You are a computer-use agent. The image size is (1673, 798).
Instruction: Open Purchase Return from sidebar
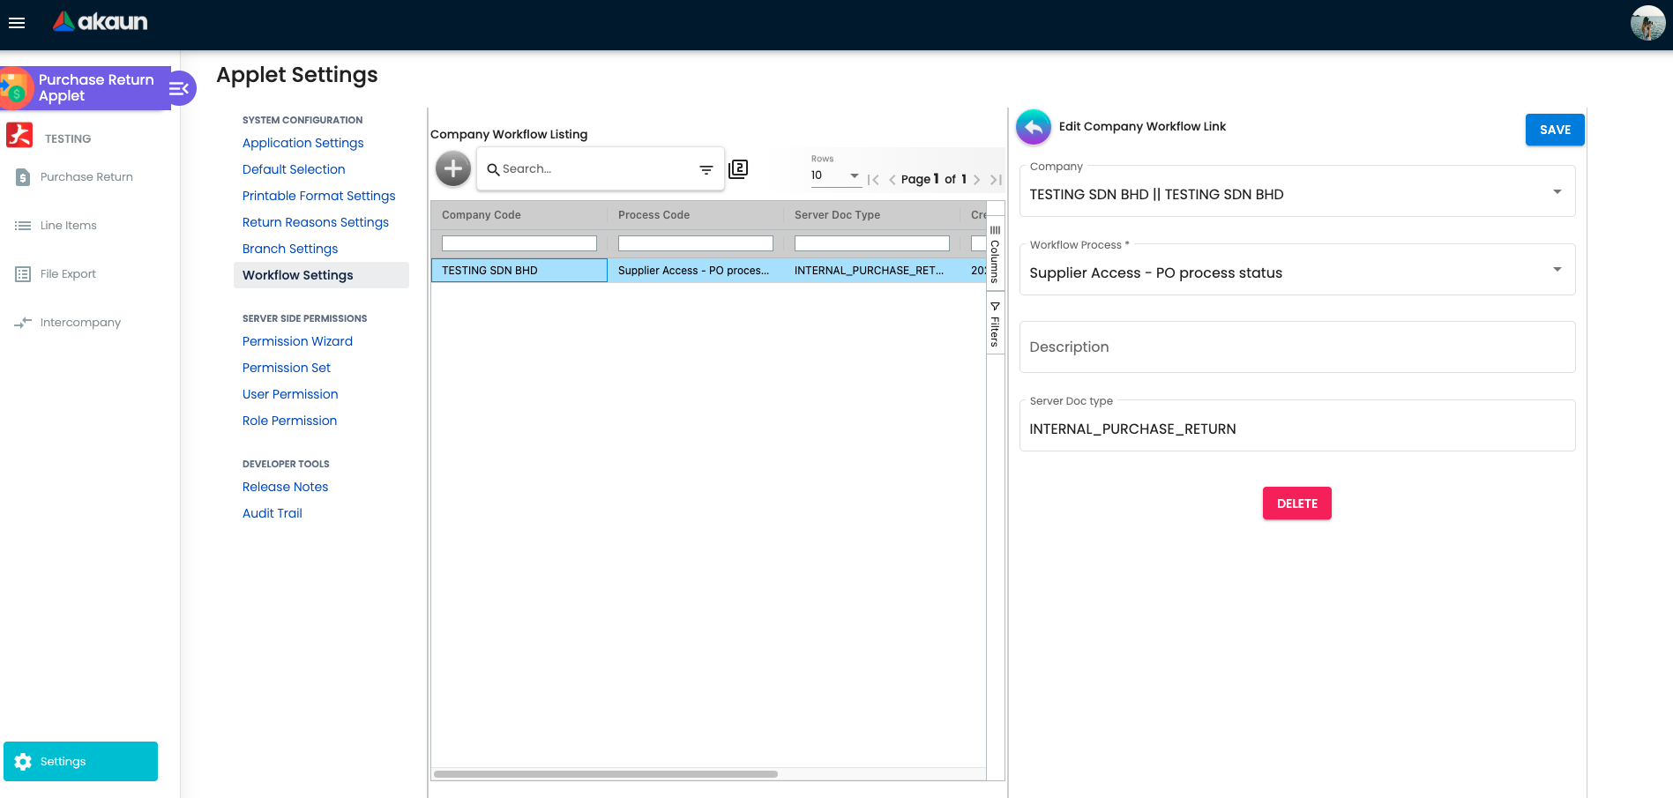pyautogui.click(x=86, y=177)
